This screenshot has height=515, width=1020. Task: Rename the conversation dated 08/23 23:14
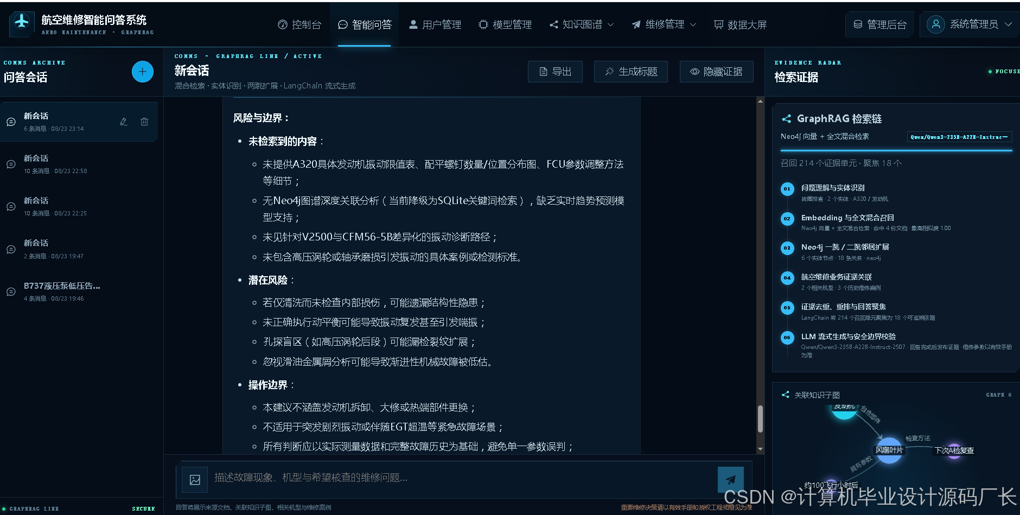pyautogui.click(x=124, y=122)
